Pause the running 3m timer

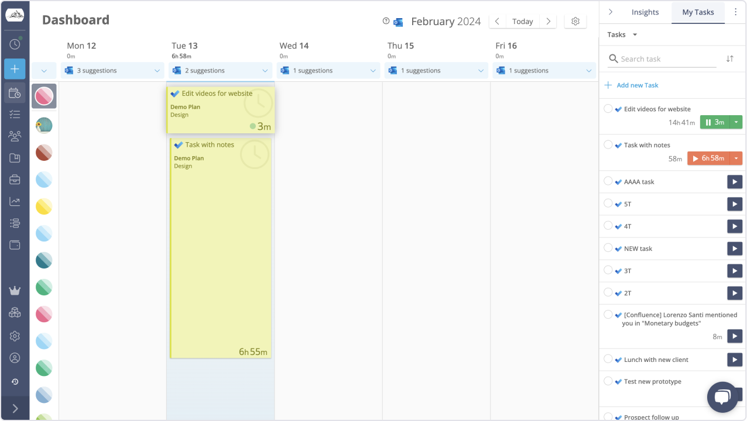tap(715, 122)
